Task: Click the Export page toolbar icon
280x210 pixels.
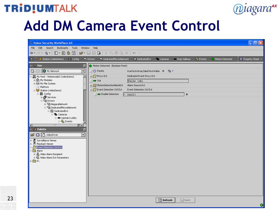Action: point(99,53)
